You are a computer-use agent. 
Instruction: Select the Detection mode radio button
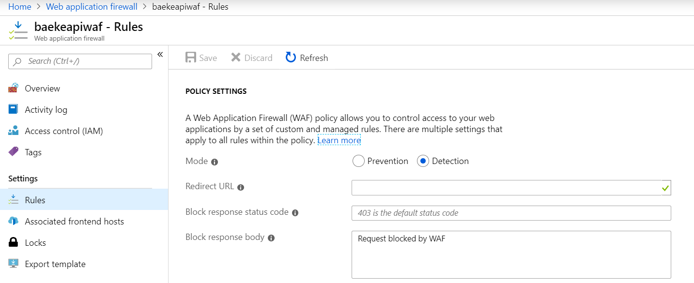423,162
